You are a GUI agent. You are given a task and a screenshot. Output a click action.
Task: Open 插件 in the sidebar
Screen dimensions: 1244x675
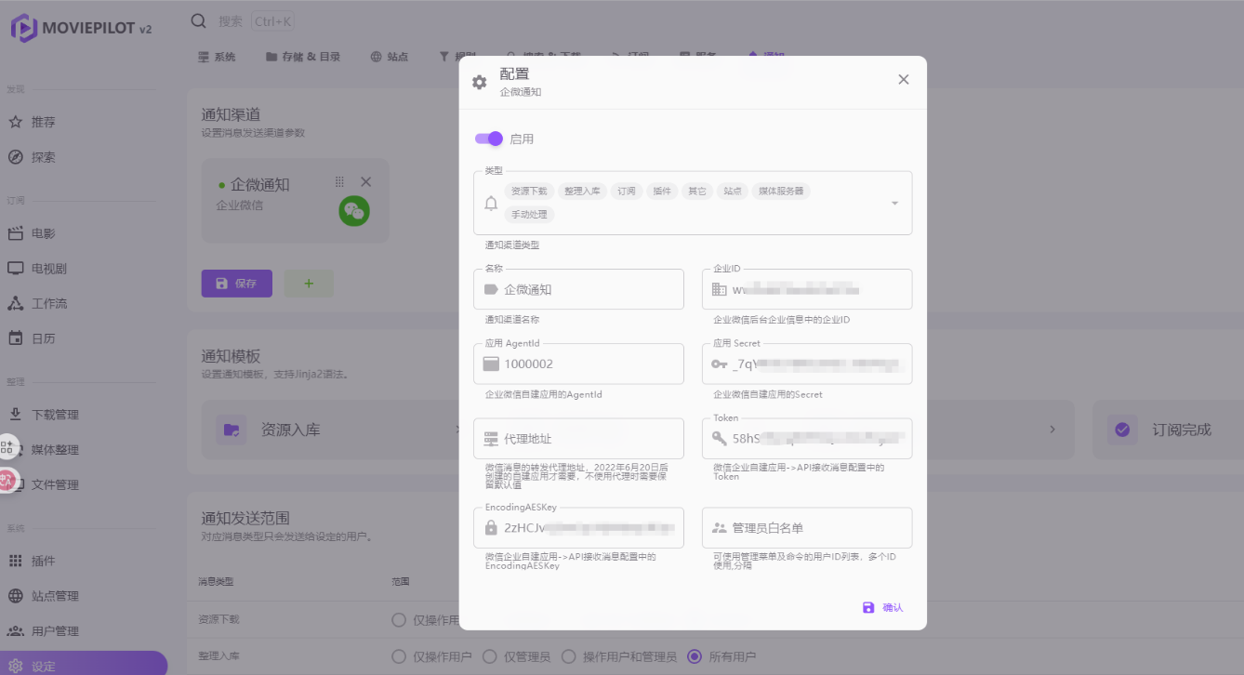coord(43,561)
